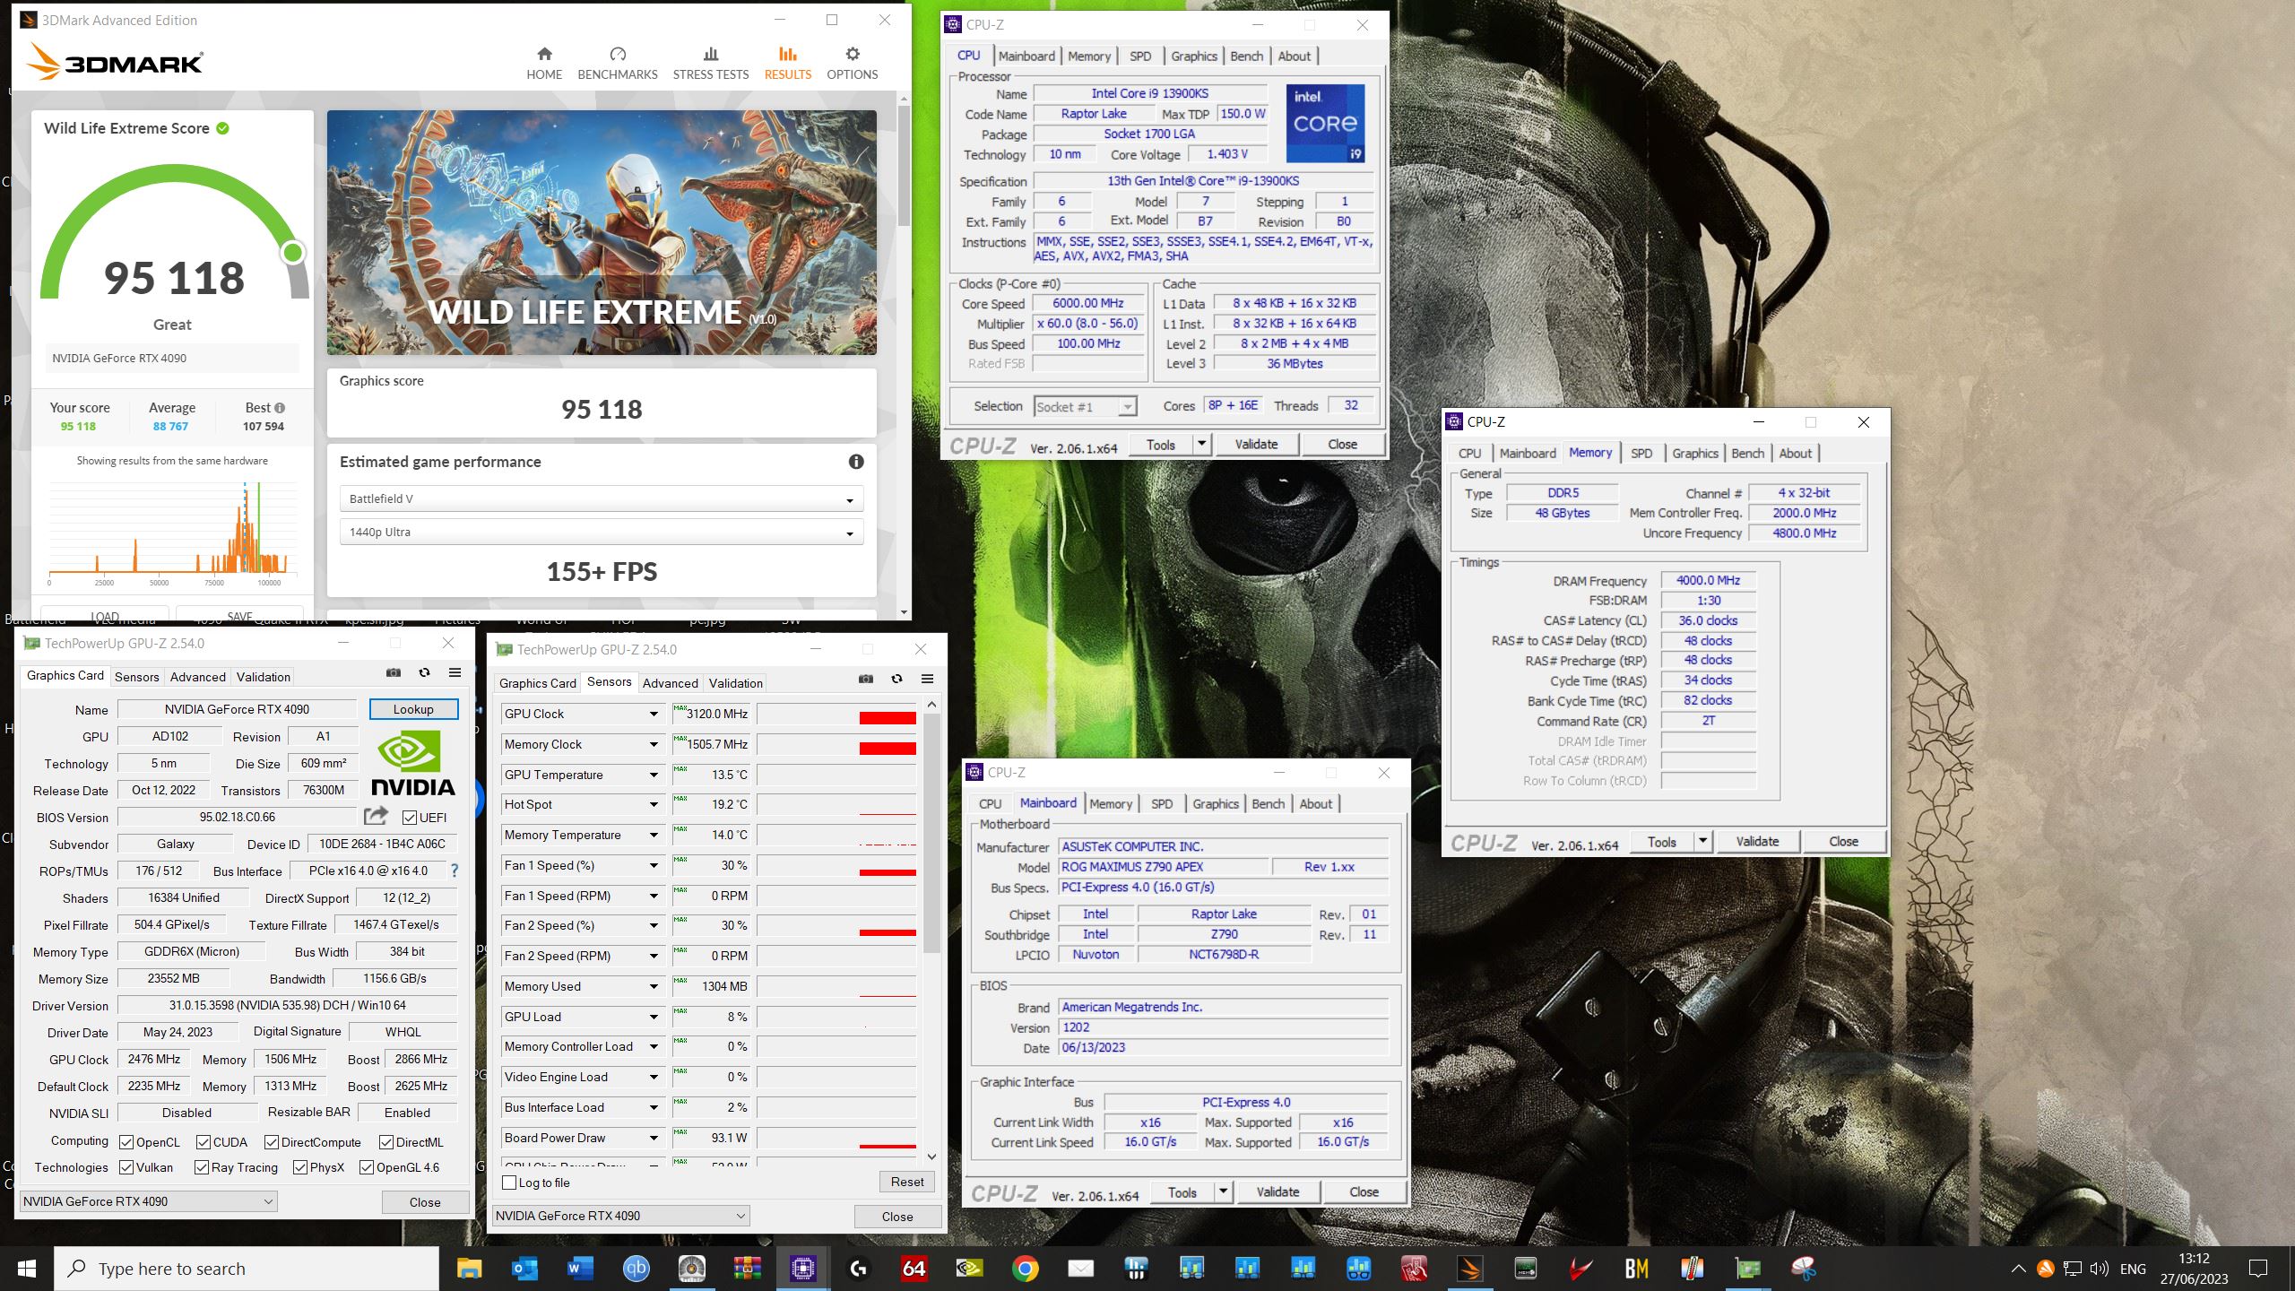This screenshot has width=2295, height=1291.
Task: Open Outlook from the taskbar
Action: (524, 1269)
